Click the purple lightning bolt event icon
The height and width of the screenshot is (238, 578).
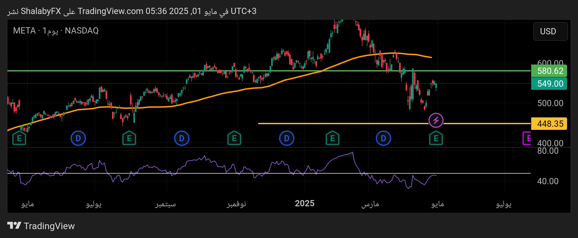point(436,120)
